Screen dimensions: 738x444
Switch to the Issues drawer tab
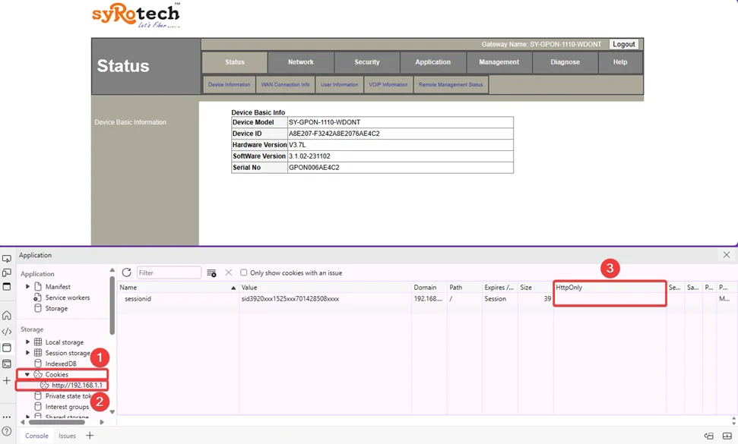(68, 436)
